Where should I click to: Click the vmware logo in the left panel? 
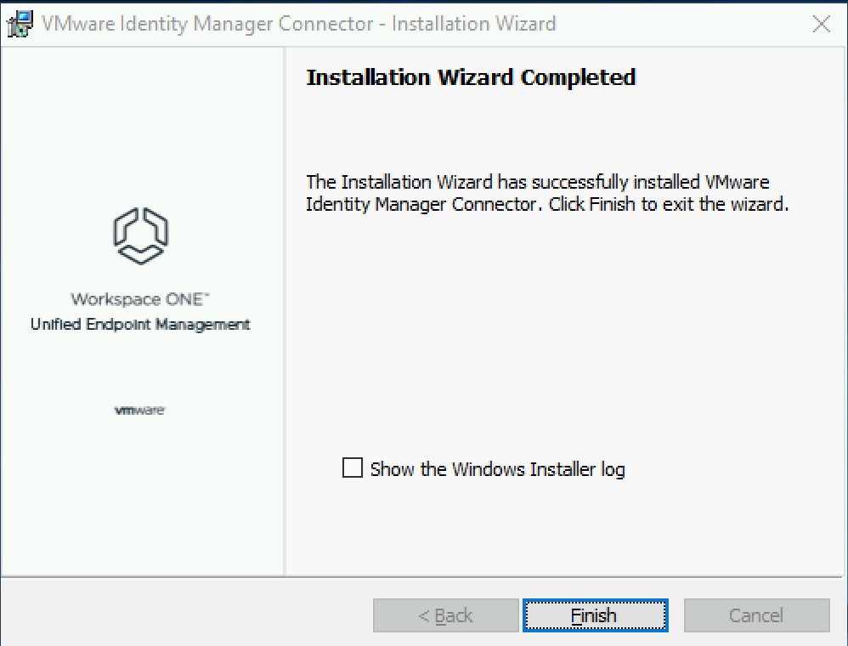pyautogui.click(x=139, y=410)
